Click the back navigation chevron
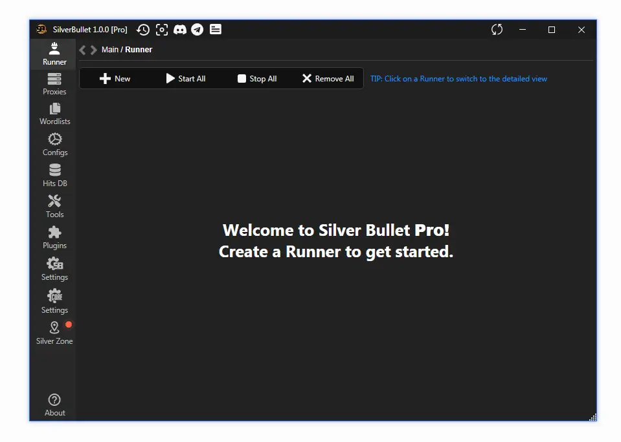Screen dimensions: 621x442 tap(82, 49)
